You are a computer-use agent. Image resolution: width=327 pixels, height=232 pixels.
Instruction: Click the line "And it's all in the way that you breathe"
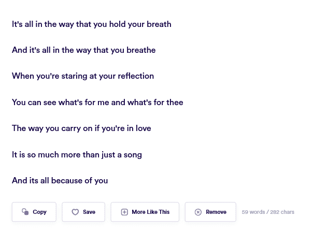[x=83, y=50]
